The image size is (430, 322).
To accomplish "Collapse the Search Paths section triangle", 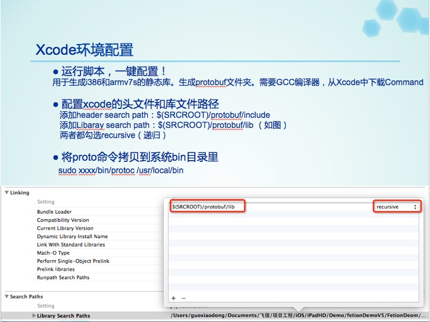I will pyautogui.click(x=7, y=296).
